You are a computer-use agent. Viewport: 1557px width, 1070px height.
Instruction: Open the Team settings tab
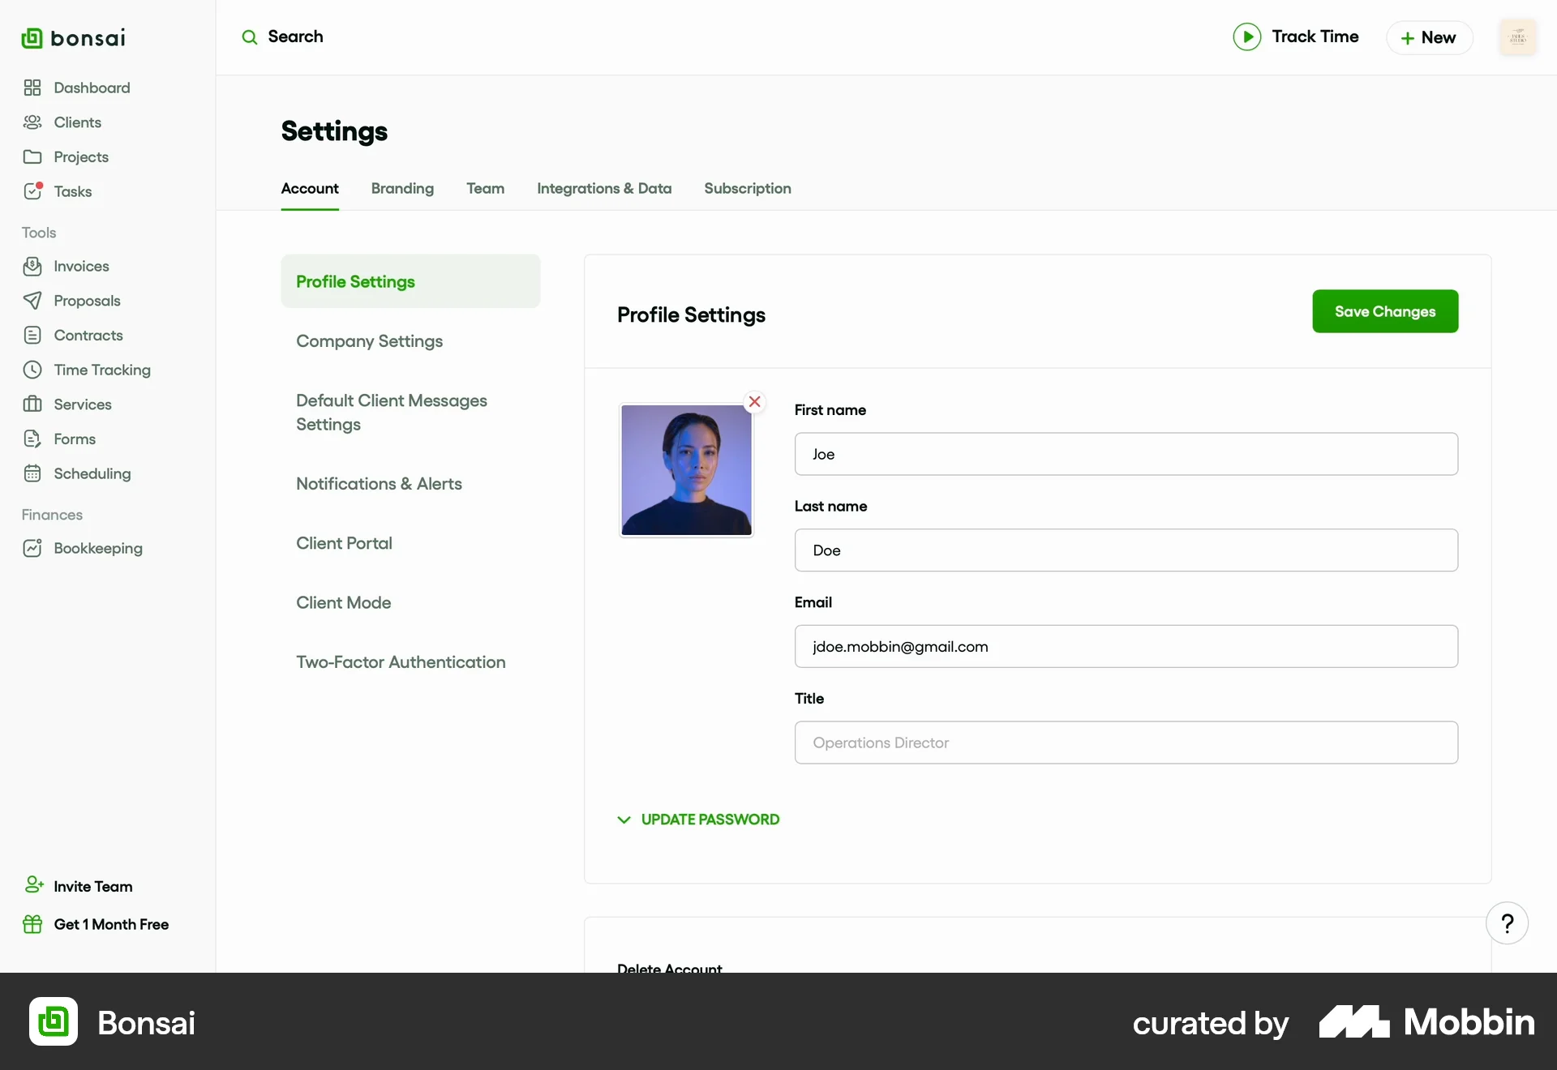pos(485,188)
